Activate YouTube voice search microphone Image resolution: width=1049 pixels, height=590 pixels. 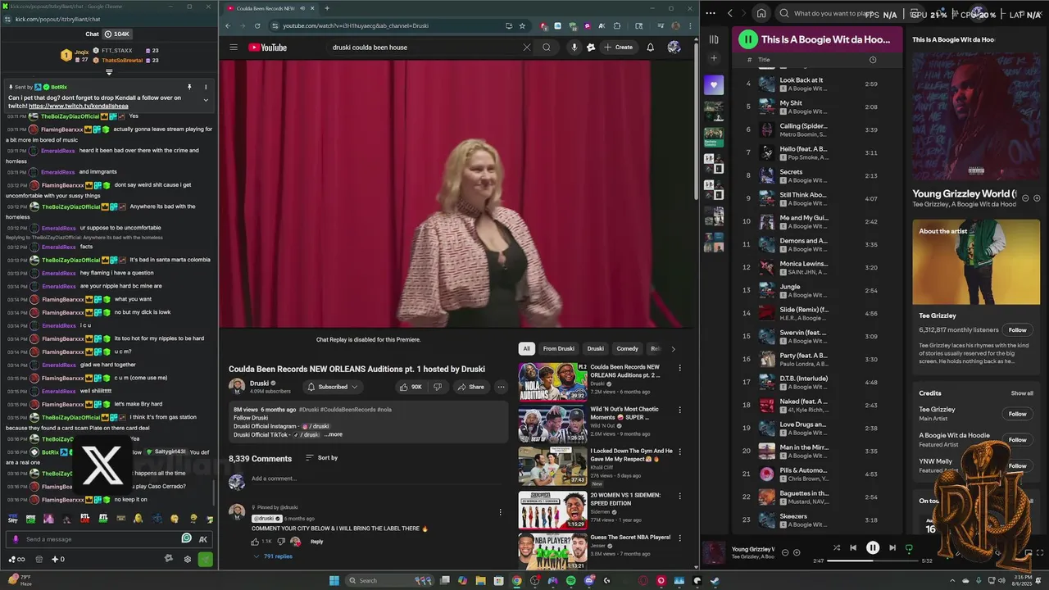[x=574, y=47]
